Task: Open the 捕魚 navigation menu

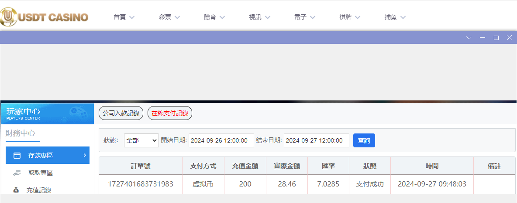Action: coord(395,17)
